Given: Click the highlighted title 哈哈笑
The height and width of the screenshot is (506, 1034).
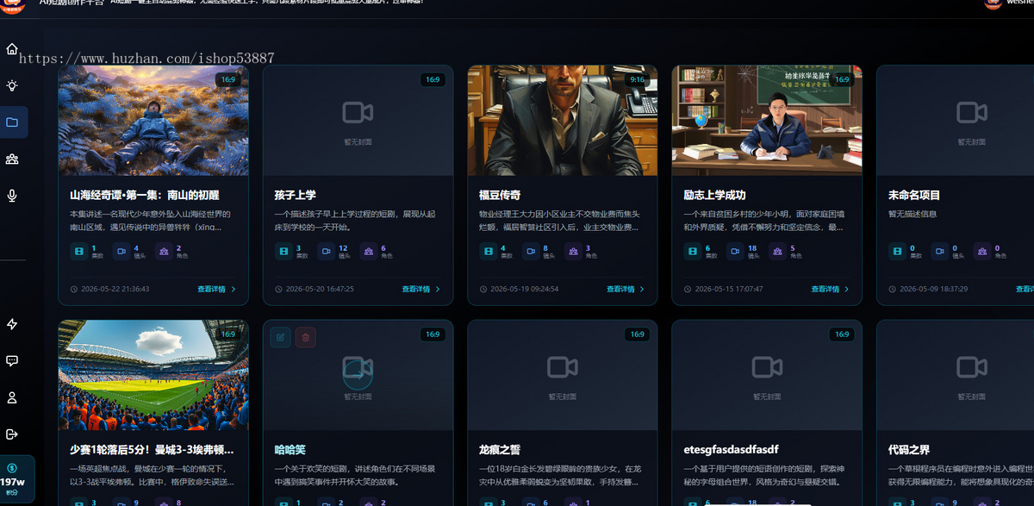Looking at the screenshot, I should (x=290, y=450).
